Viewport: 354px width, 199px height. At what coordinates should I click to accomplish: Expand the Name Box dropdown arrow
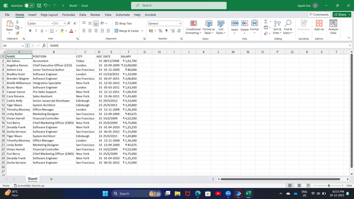(x=24, y=46)
